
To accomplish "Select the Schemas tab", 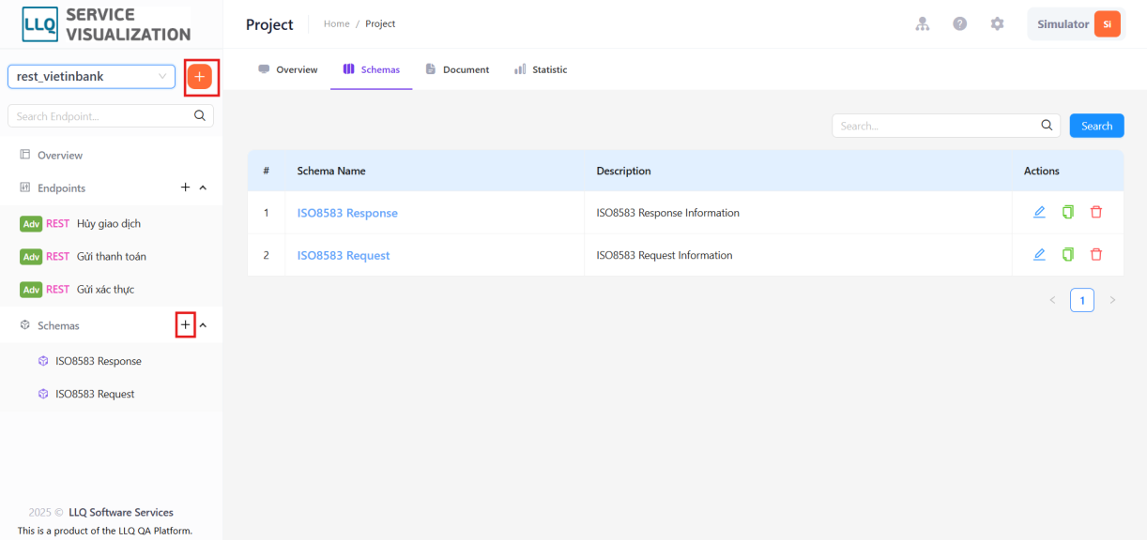I will click(372, 69).
